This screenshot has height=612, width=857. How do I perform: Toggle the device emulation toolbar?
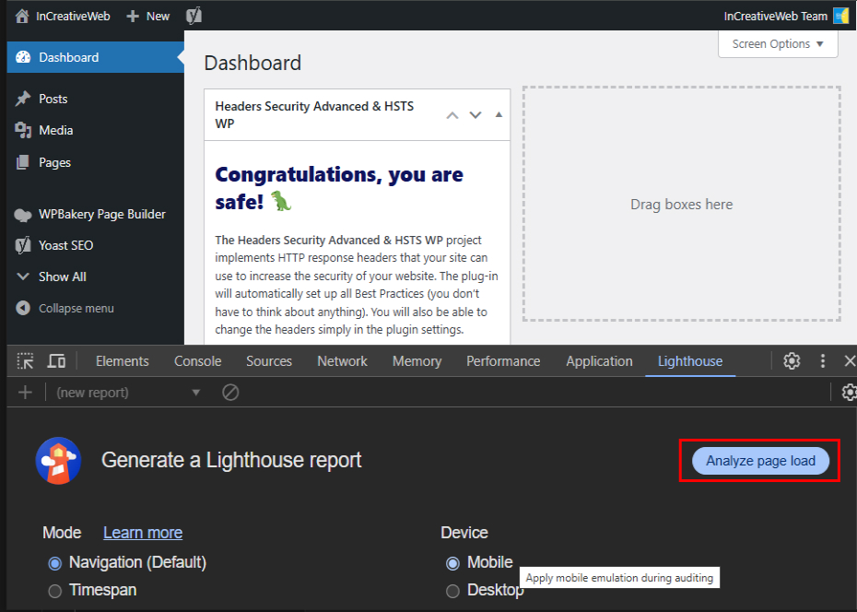pyautogui.click(x=56, y=361)
